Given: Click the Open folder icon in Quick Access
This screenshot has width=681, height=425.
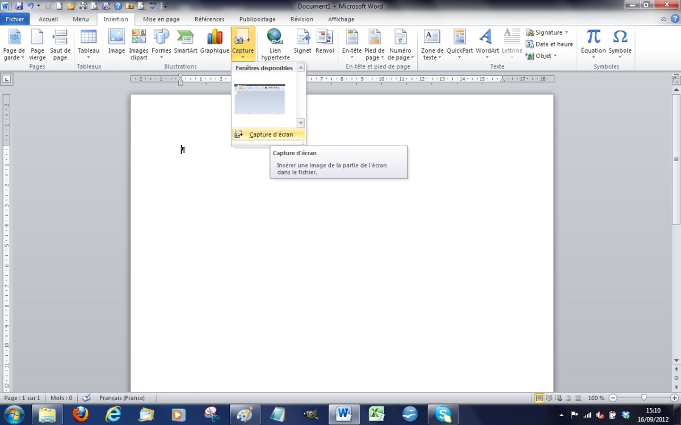Looking at the screenshot, I should pyautogui.click(x=71, y=6).
